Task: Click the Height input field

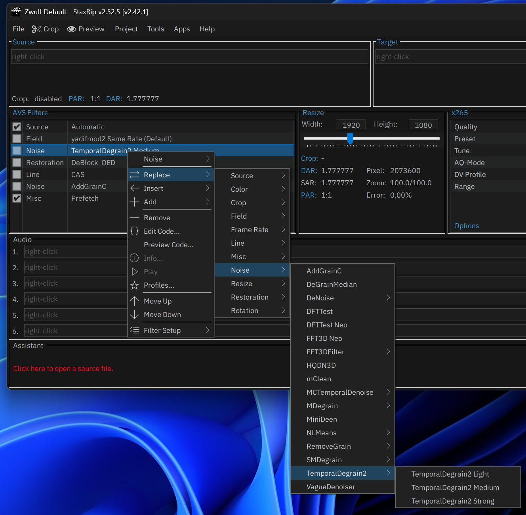Action: tap(423, 125)
